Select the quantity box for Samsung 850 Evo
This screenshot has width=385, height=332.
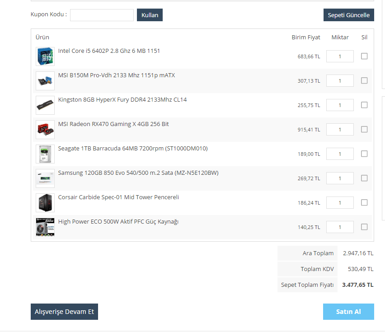point(340,178)
